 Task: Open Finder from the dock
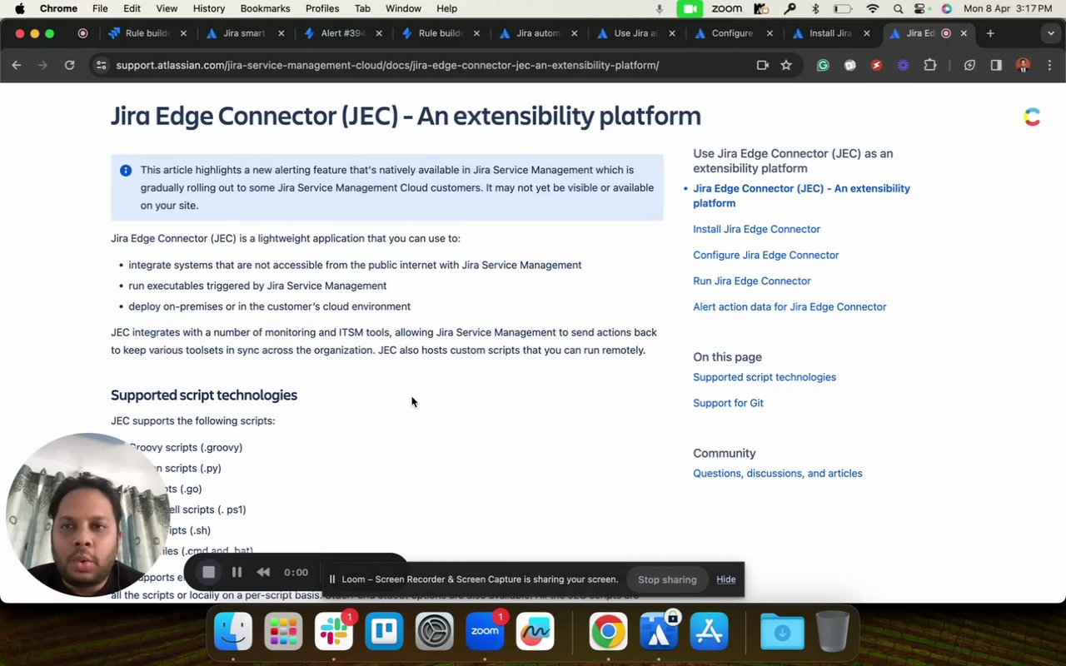[233, 631]
